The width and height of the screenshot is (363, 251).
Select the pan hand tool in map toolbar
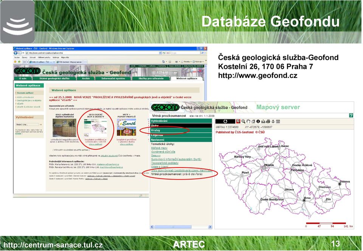tap(248, 121)
